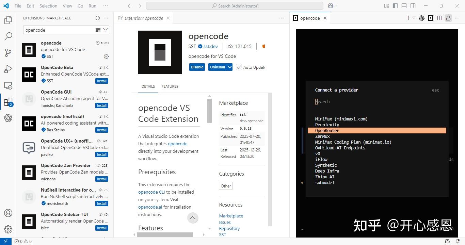Open the sst.dev publisher link
Screen dimensions: 465x245
coord(210,46)
